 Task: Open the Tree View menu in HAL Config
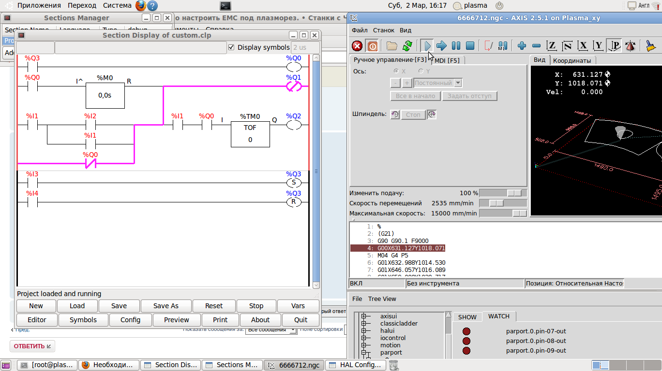coord(382,299)
